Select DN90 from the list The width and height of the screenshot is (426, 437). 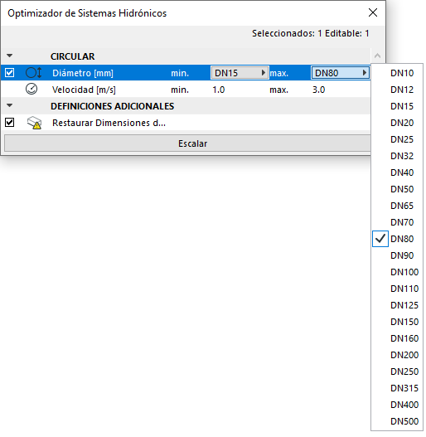(397, 255)
